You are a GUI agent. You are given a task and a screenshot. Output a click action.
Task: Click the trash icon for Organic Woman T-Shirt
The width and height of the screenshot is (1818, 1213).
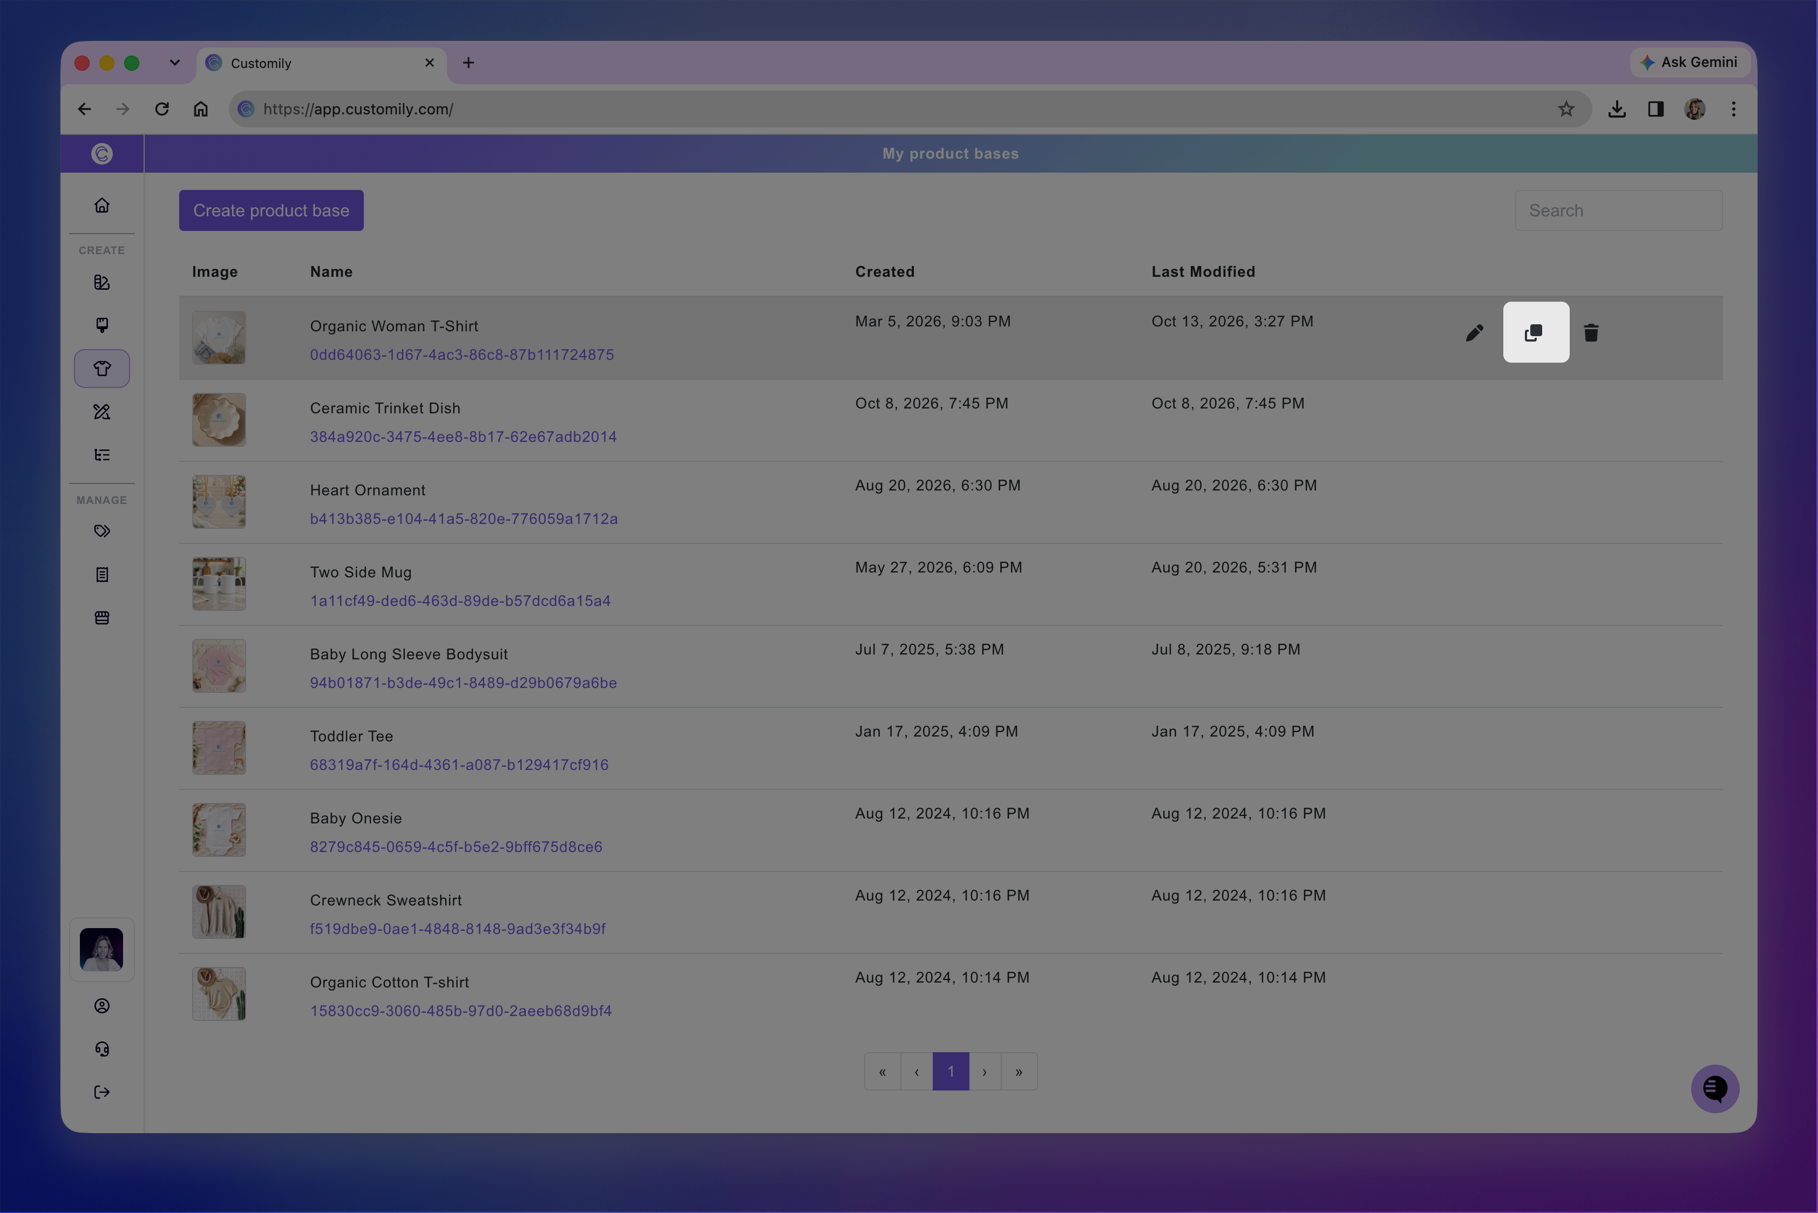[1591, 332]
